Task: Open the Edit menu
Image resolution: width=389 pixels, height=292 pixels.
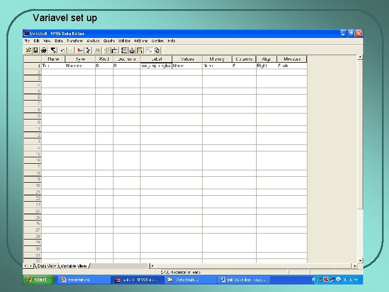Action: [x=37, y=41]
